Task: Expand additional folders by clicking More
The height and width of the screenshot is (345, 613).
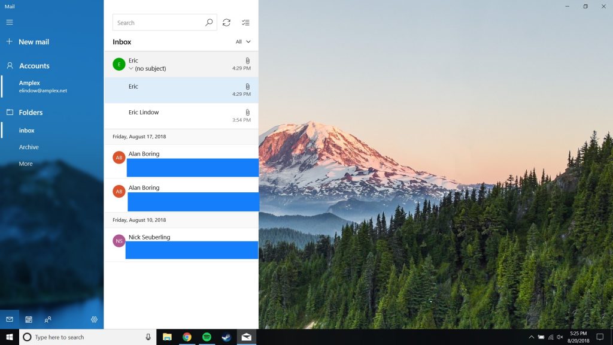Action: (x=25, y=164)
